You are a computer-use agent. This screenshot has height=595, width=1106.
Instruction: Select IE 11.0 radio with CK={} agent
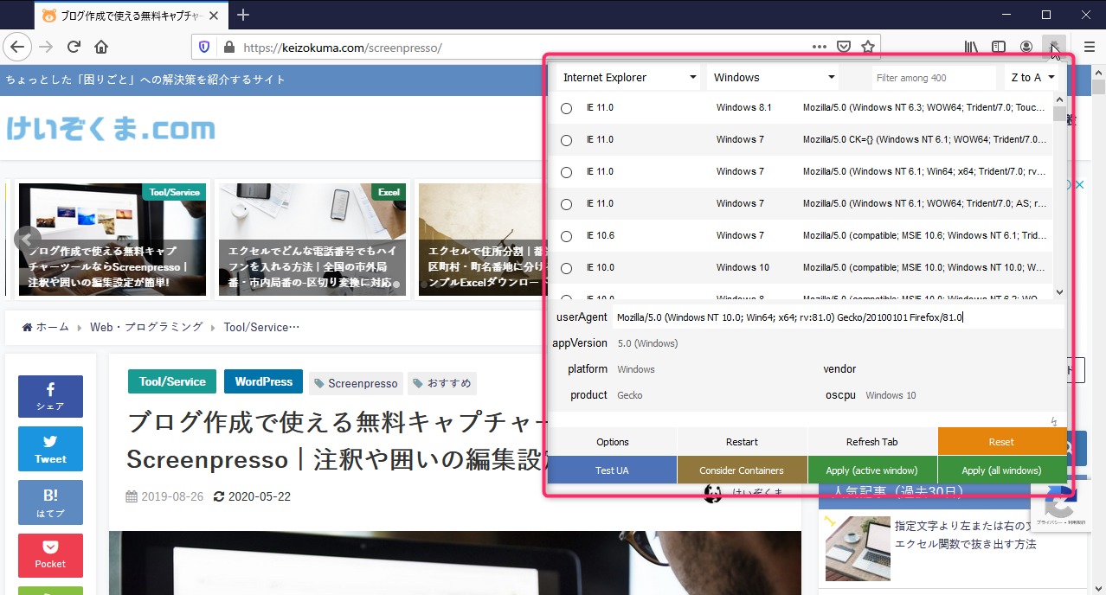(x=567, y=140)
